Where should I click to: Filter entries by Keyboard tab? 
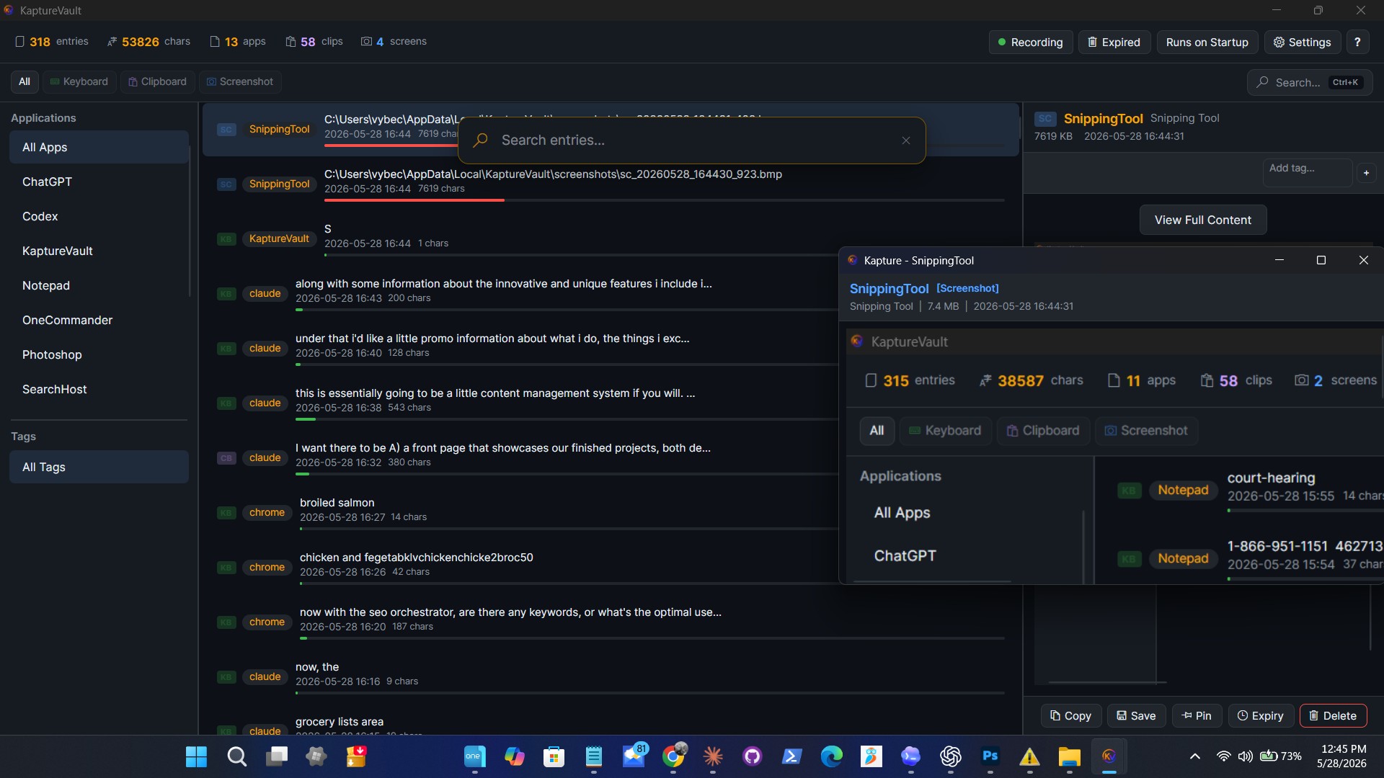[x=79, y=81]
